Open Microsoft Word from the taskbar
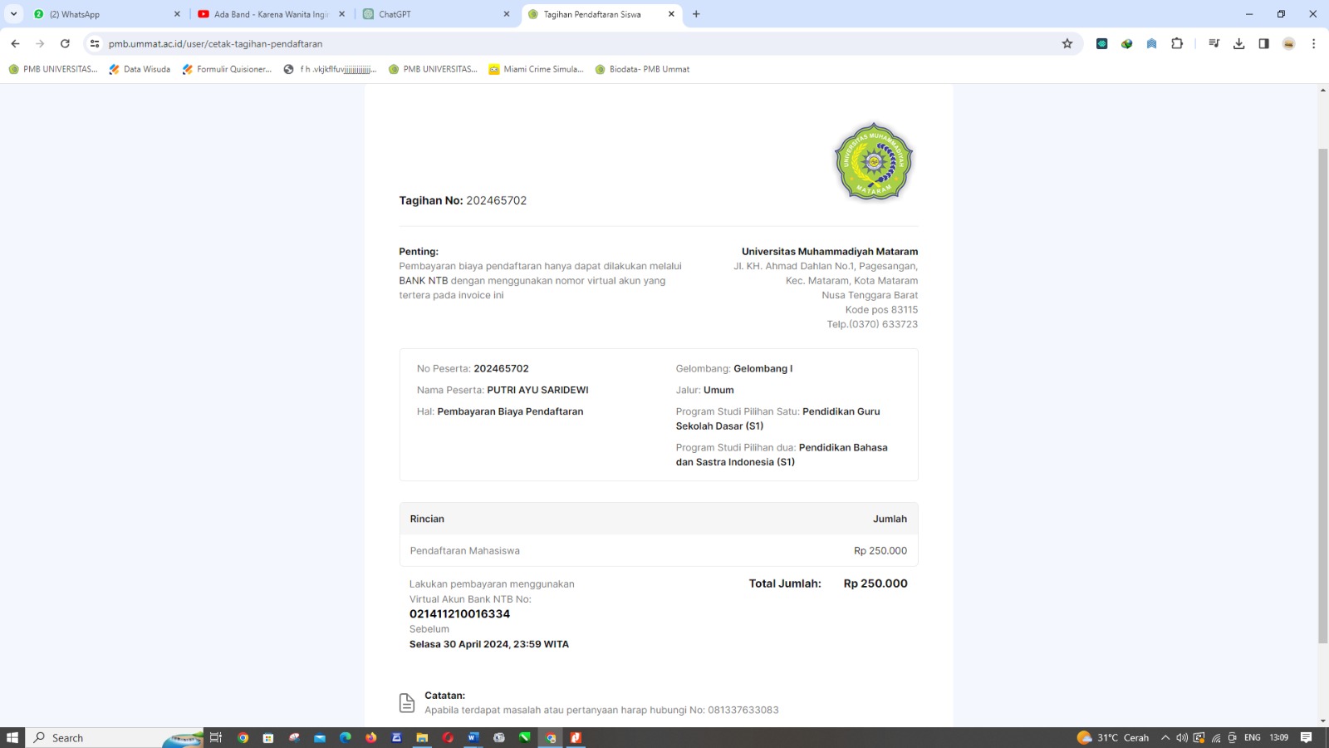Screen dimensions: 1329x748 tap(473, 738)
